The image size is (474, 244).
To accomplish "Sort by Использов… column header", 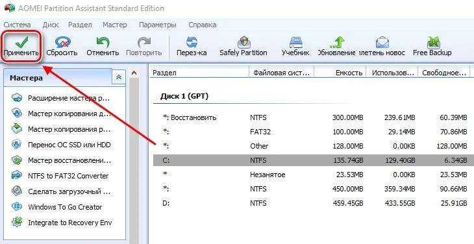I will coord(392,73).
